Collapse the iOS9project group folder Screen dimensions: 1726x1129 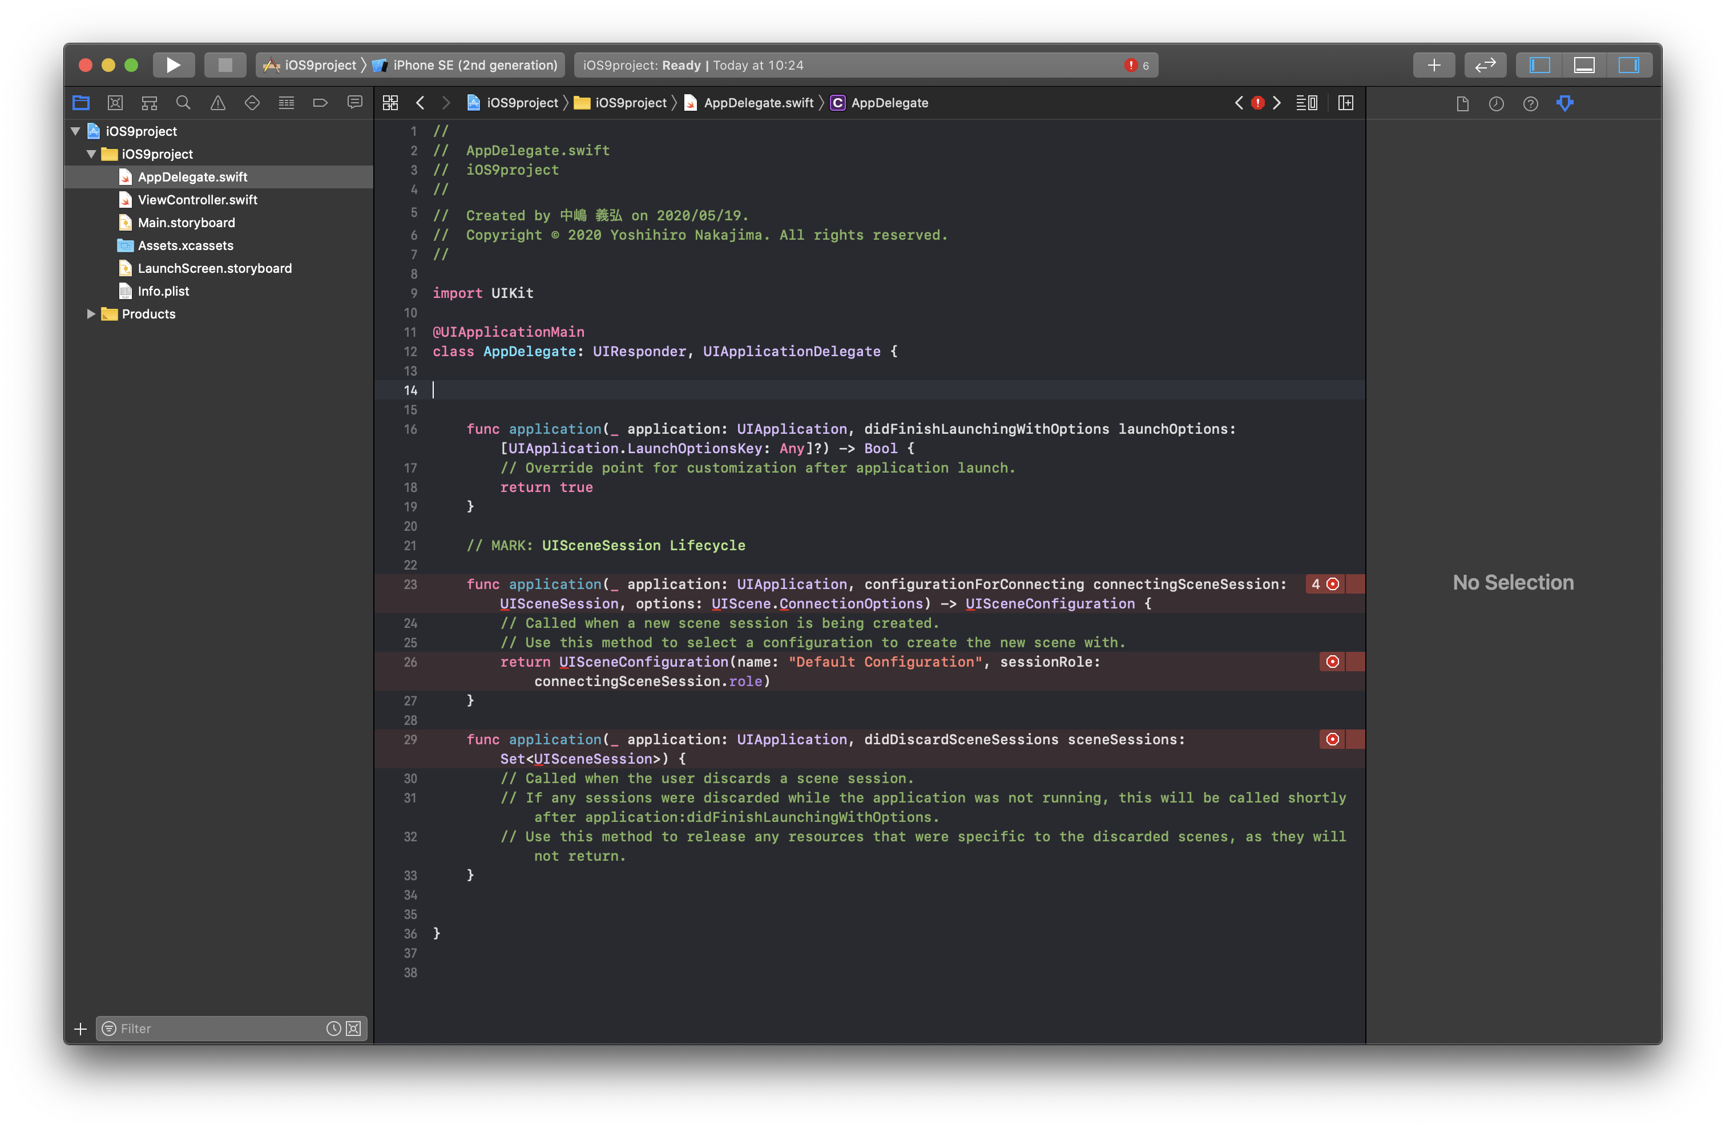tap(91, 154)
